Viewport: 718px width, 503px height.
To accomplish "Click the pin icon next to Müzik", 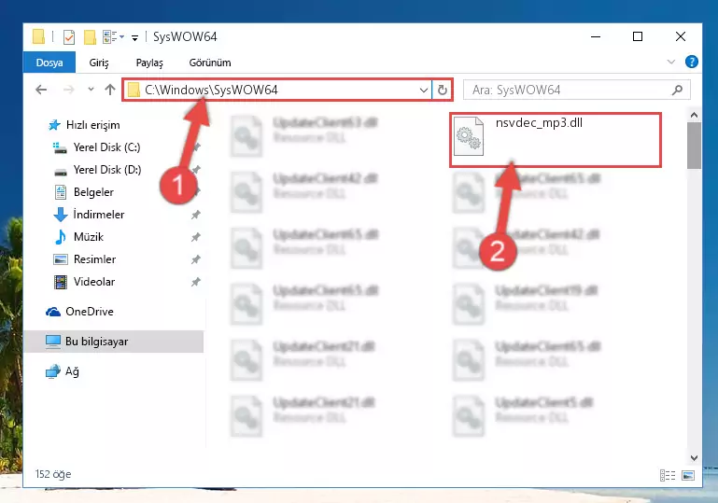I will (195, 237).
